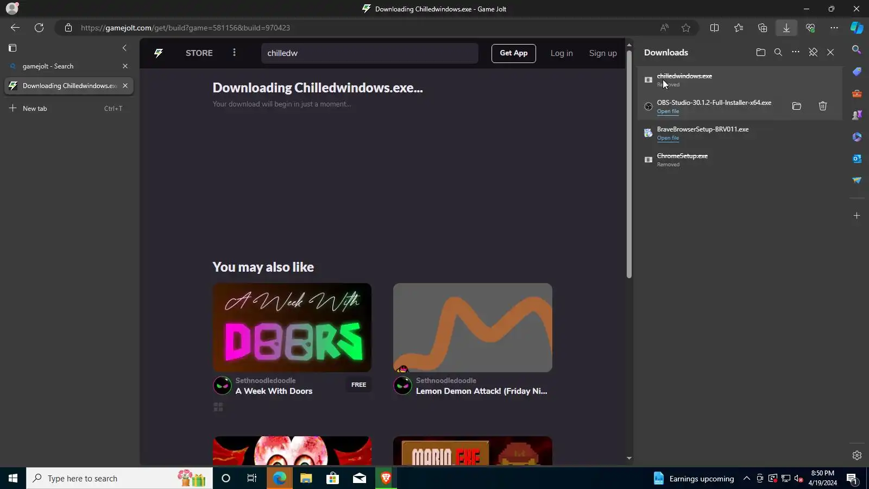Open a New tab
The width and height of the screenshot is (869, 489).
[69, 109]
